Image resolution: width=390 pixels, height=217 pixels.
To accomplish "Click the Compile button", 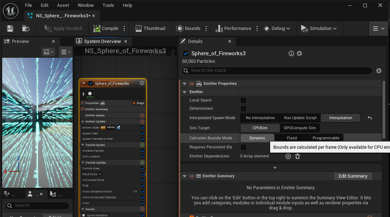I will [106, 29].
